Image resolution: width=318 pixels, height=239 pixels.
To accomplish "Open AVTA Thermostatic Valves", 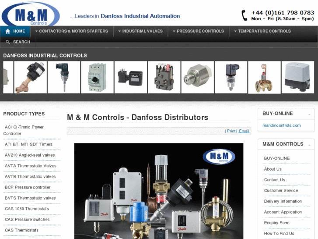I will click(31, 166).
